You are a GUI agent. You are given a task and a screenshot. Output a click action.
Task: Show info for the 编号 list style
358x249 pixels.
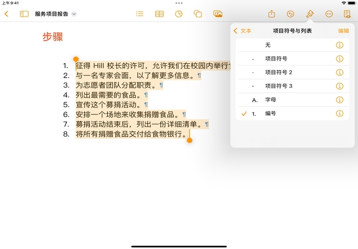tap(339, 114)
